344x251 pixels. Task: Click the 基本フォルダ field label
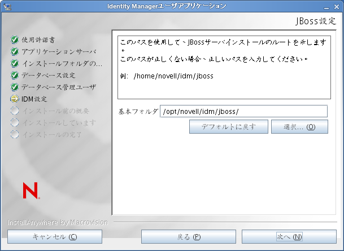coord(138,112)
